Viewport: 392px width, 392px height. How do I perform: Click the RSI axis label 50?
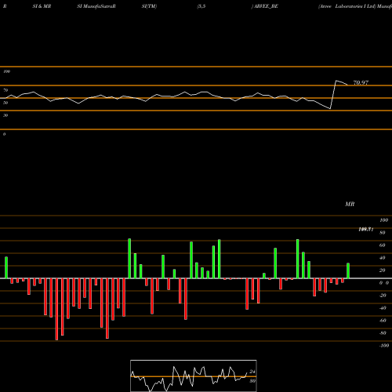pos(5,103)
